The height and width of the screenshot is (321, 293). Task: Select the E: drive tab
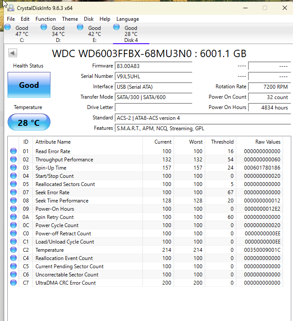[x=94, y=34]
